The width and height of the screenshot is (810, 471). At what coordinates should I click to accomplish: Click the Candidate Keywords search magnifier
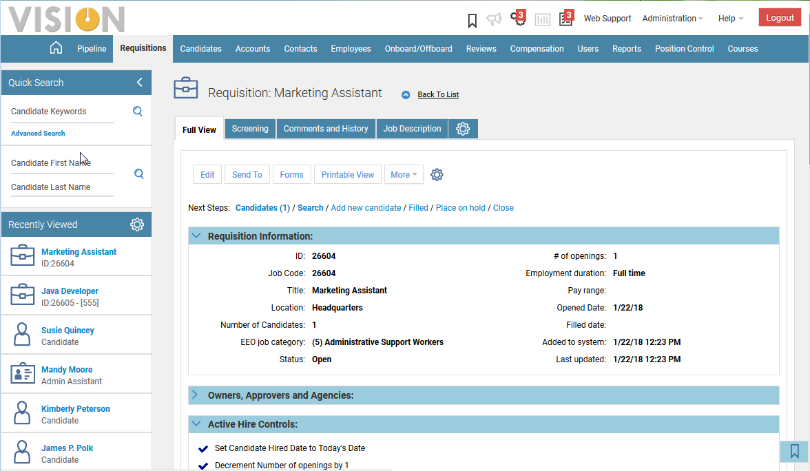(x=138, y=112)
